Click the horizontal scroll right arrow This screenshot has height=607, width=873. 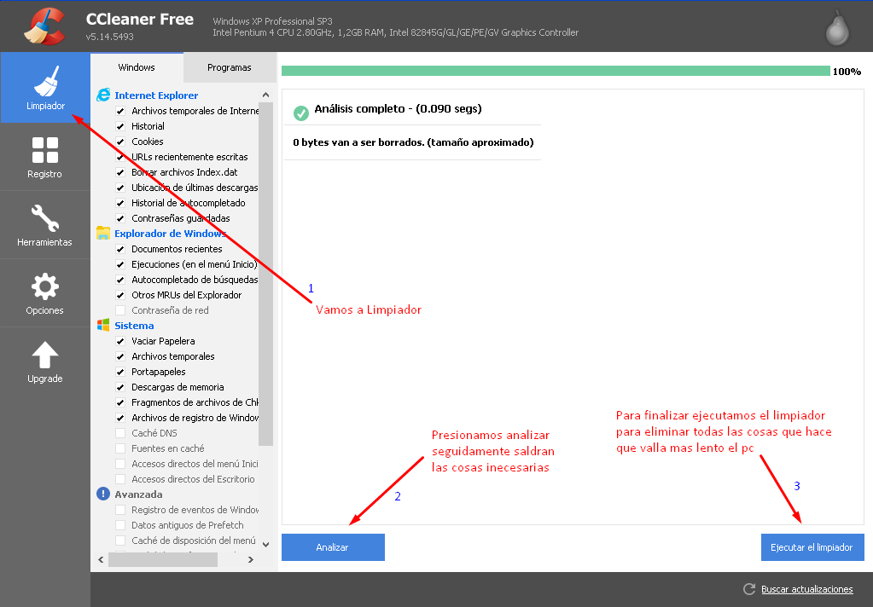[251, 560]
